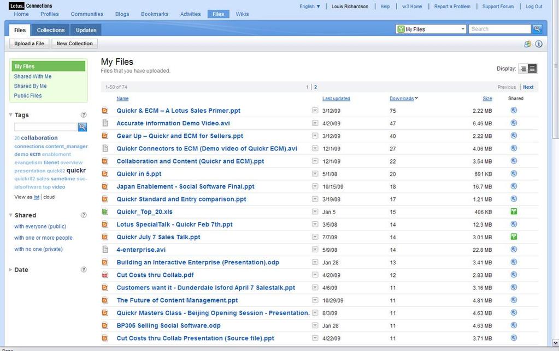Click the Log Out link

[534, 7]
